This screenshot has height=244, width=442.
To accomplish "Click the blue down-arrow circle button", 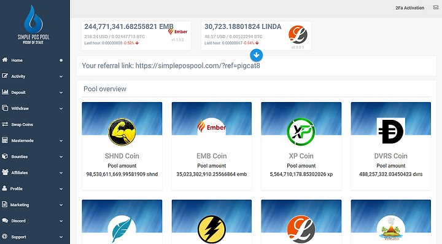I will click(x=256, y=55).
